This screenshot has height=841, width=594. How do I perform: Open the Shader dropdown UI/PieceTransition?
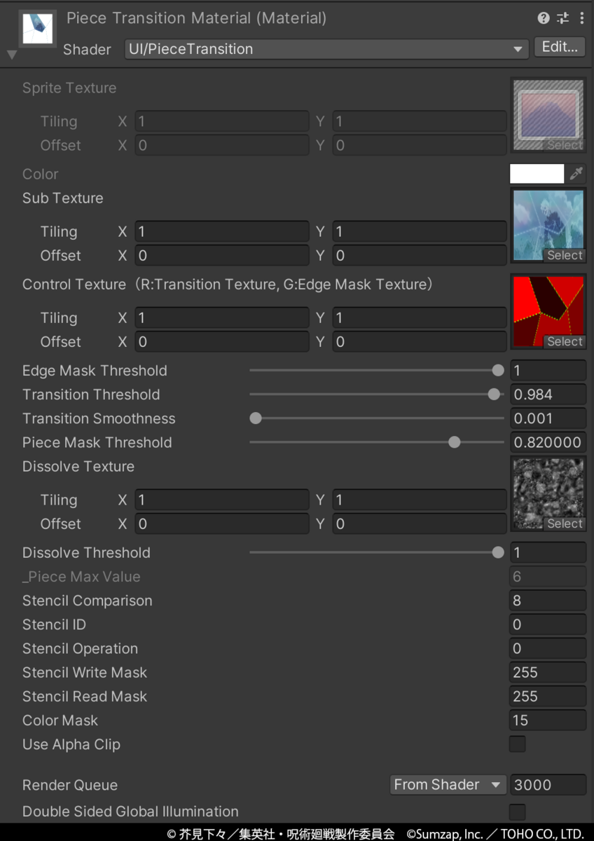pos(326,49)
